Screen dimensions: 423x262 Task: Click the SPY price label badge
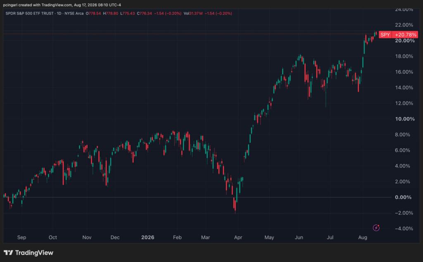click(x=385, y=35)
